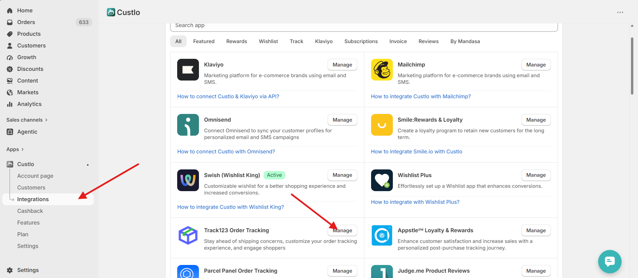Open 'How to integrate Smile.io with Custlo' link
The image size is (638, 278).
pos(416,152)
